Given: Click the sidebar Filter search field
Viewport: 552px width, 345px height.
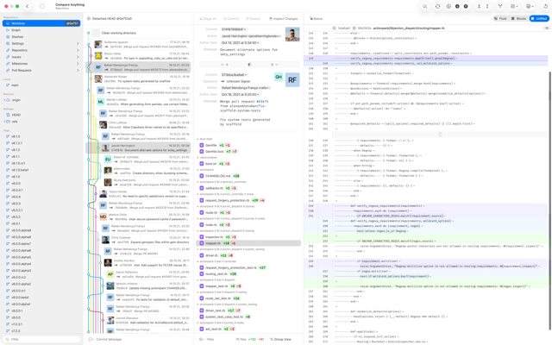Looking at the screenshot, I should (41, 339).
